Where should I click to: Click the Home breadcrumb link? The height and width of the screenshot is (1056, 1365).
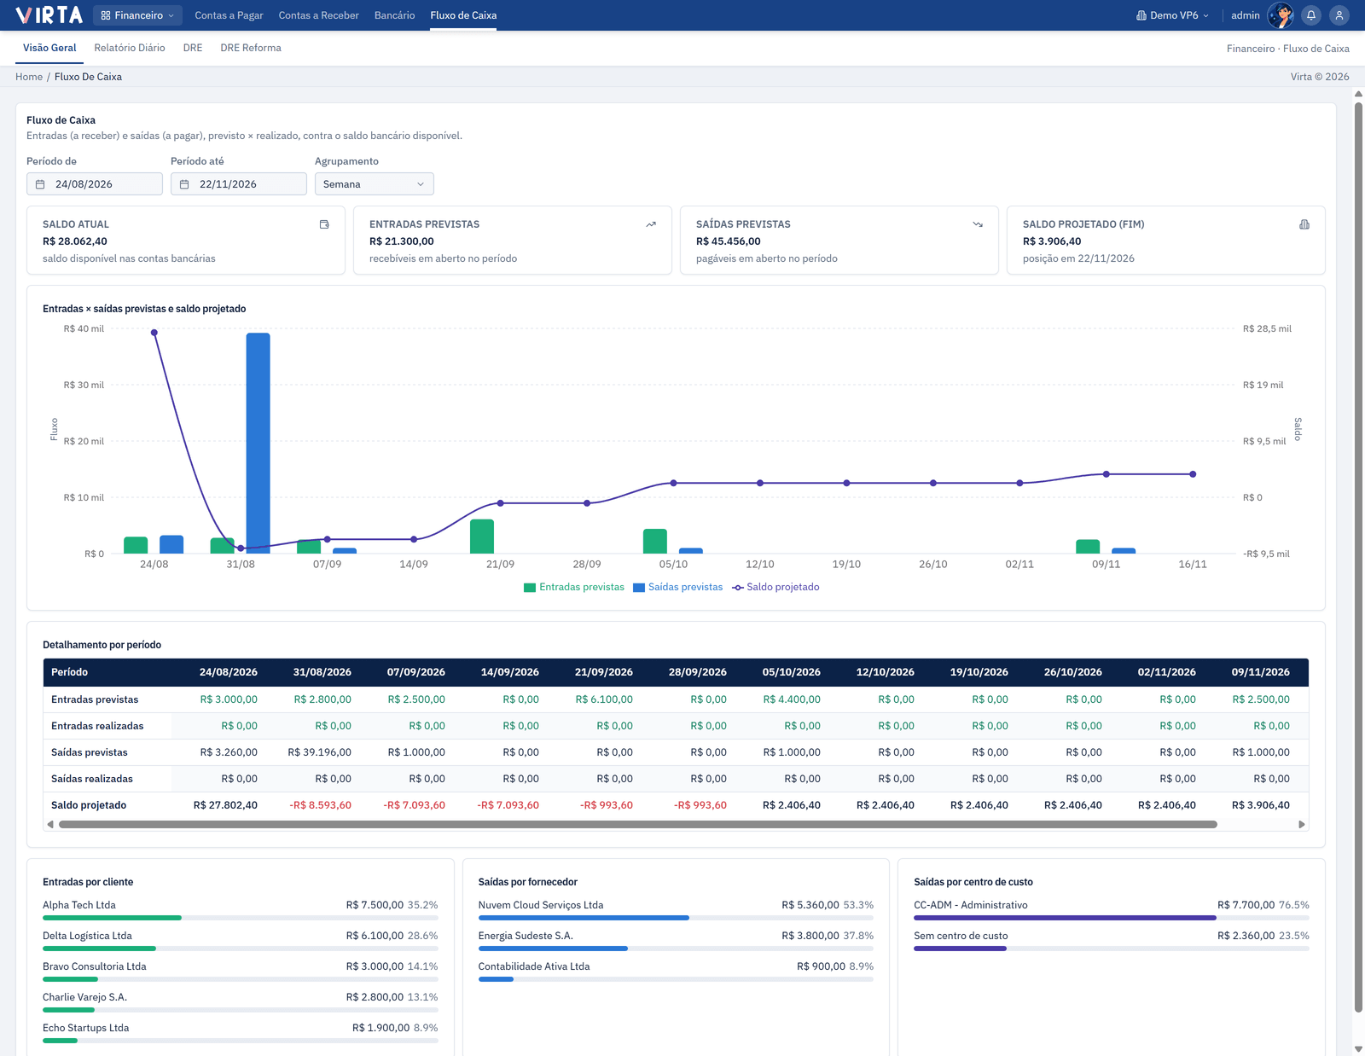tap(29, 77)
